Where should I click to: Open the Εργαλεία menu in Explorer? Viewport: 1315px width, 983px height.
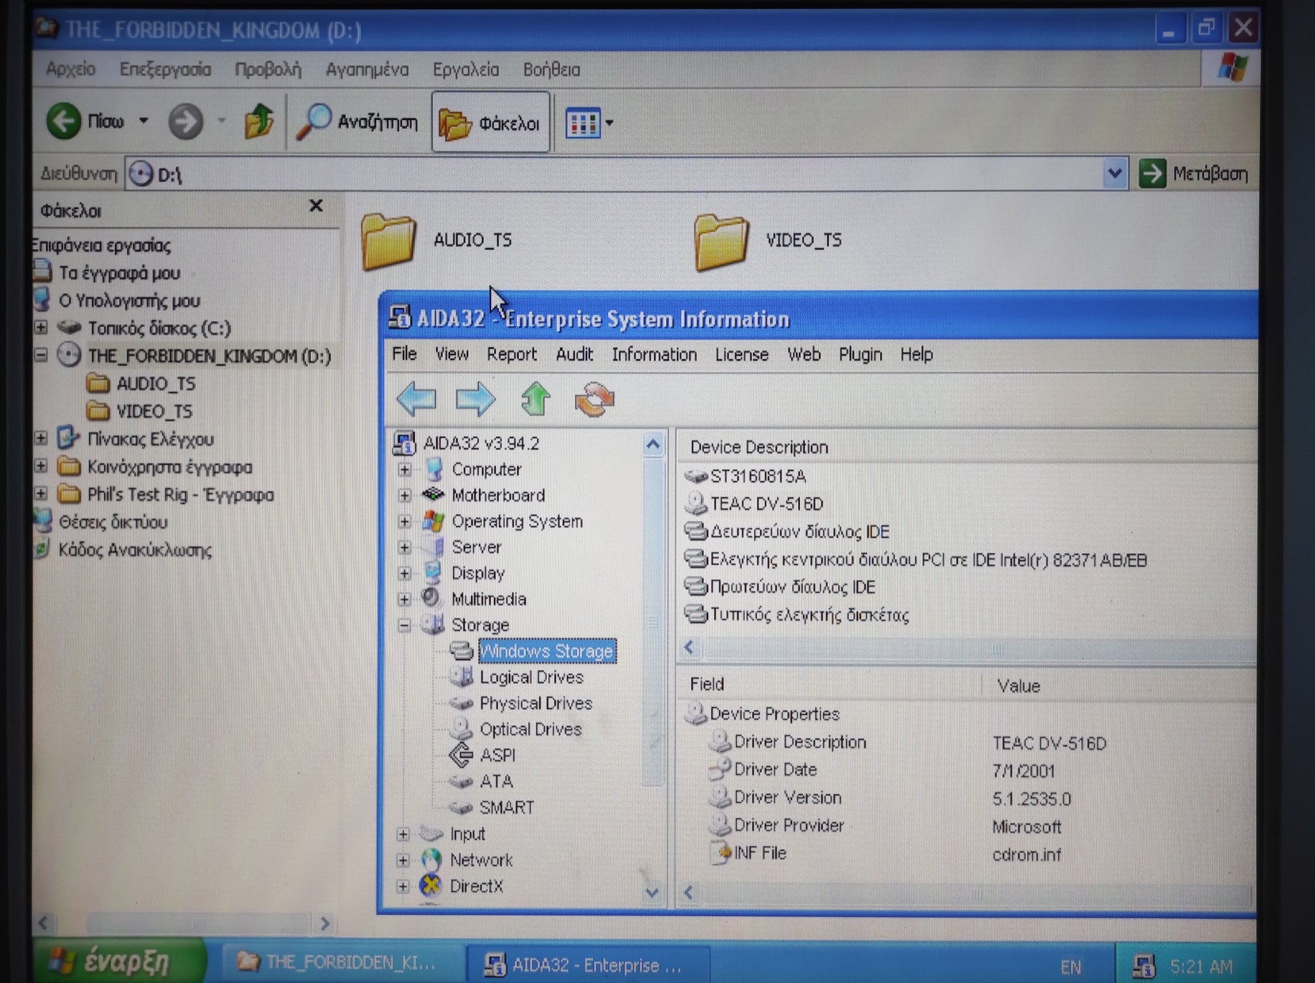pos(466,70)
